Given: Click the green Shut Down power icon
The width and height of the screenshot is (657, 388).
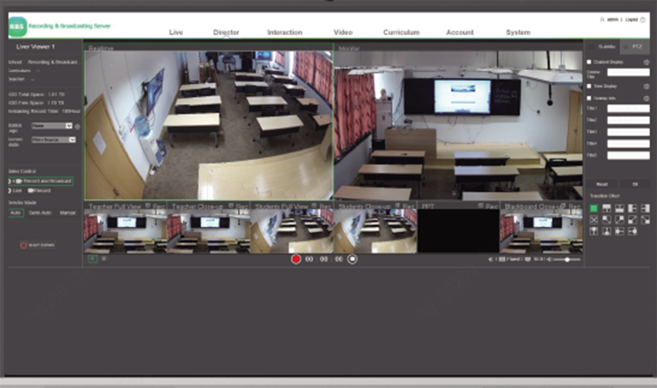Looking at the screenshot, I should (x=23, y=245).
